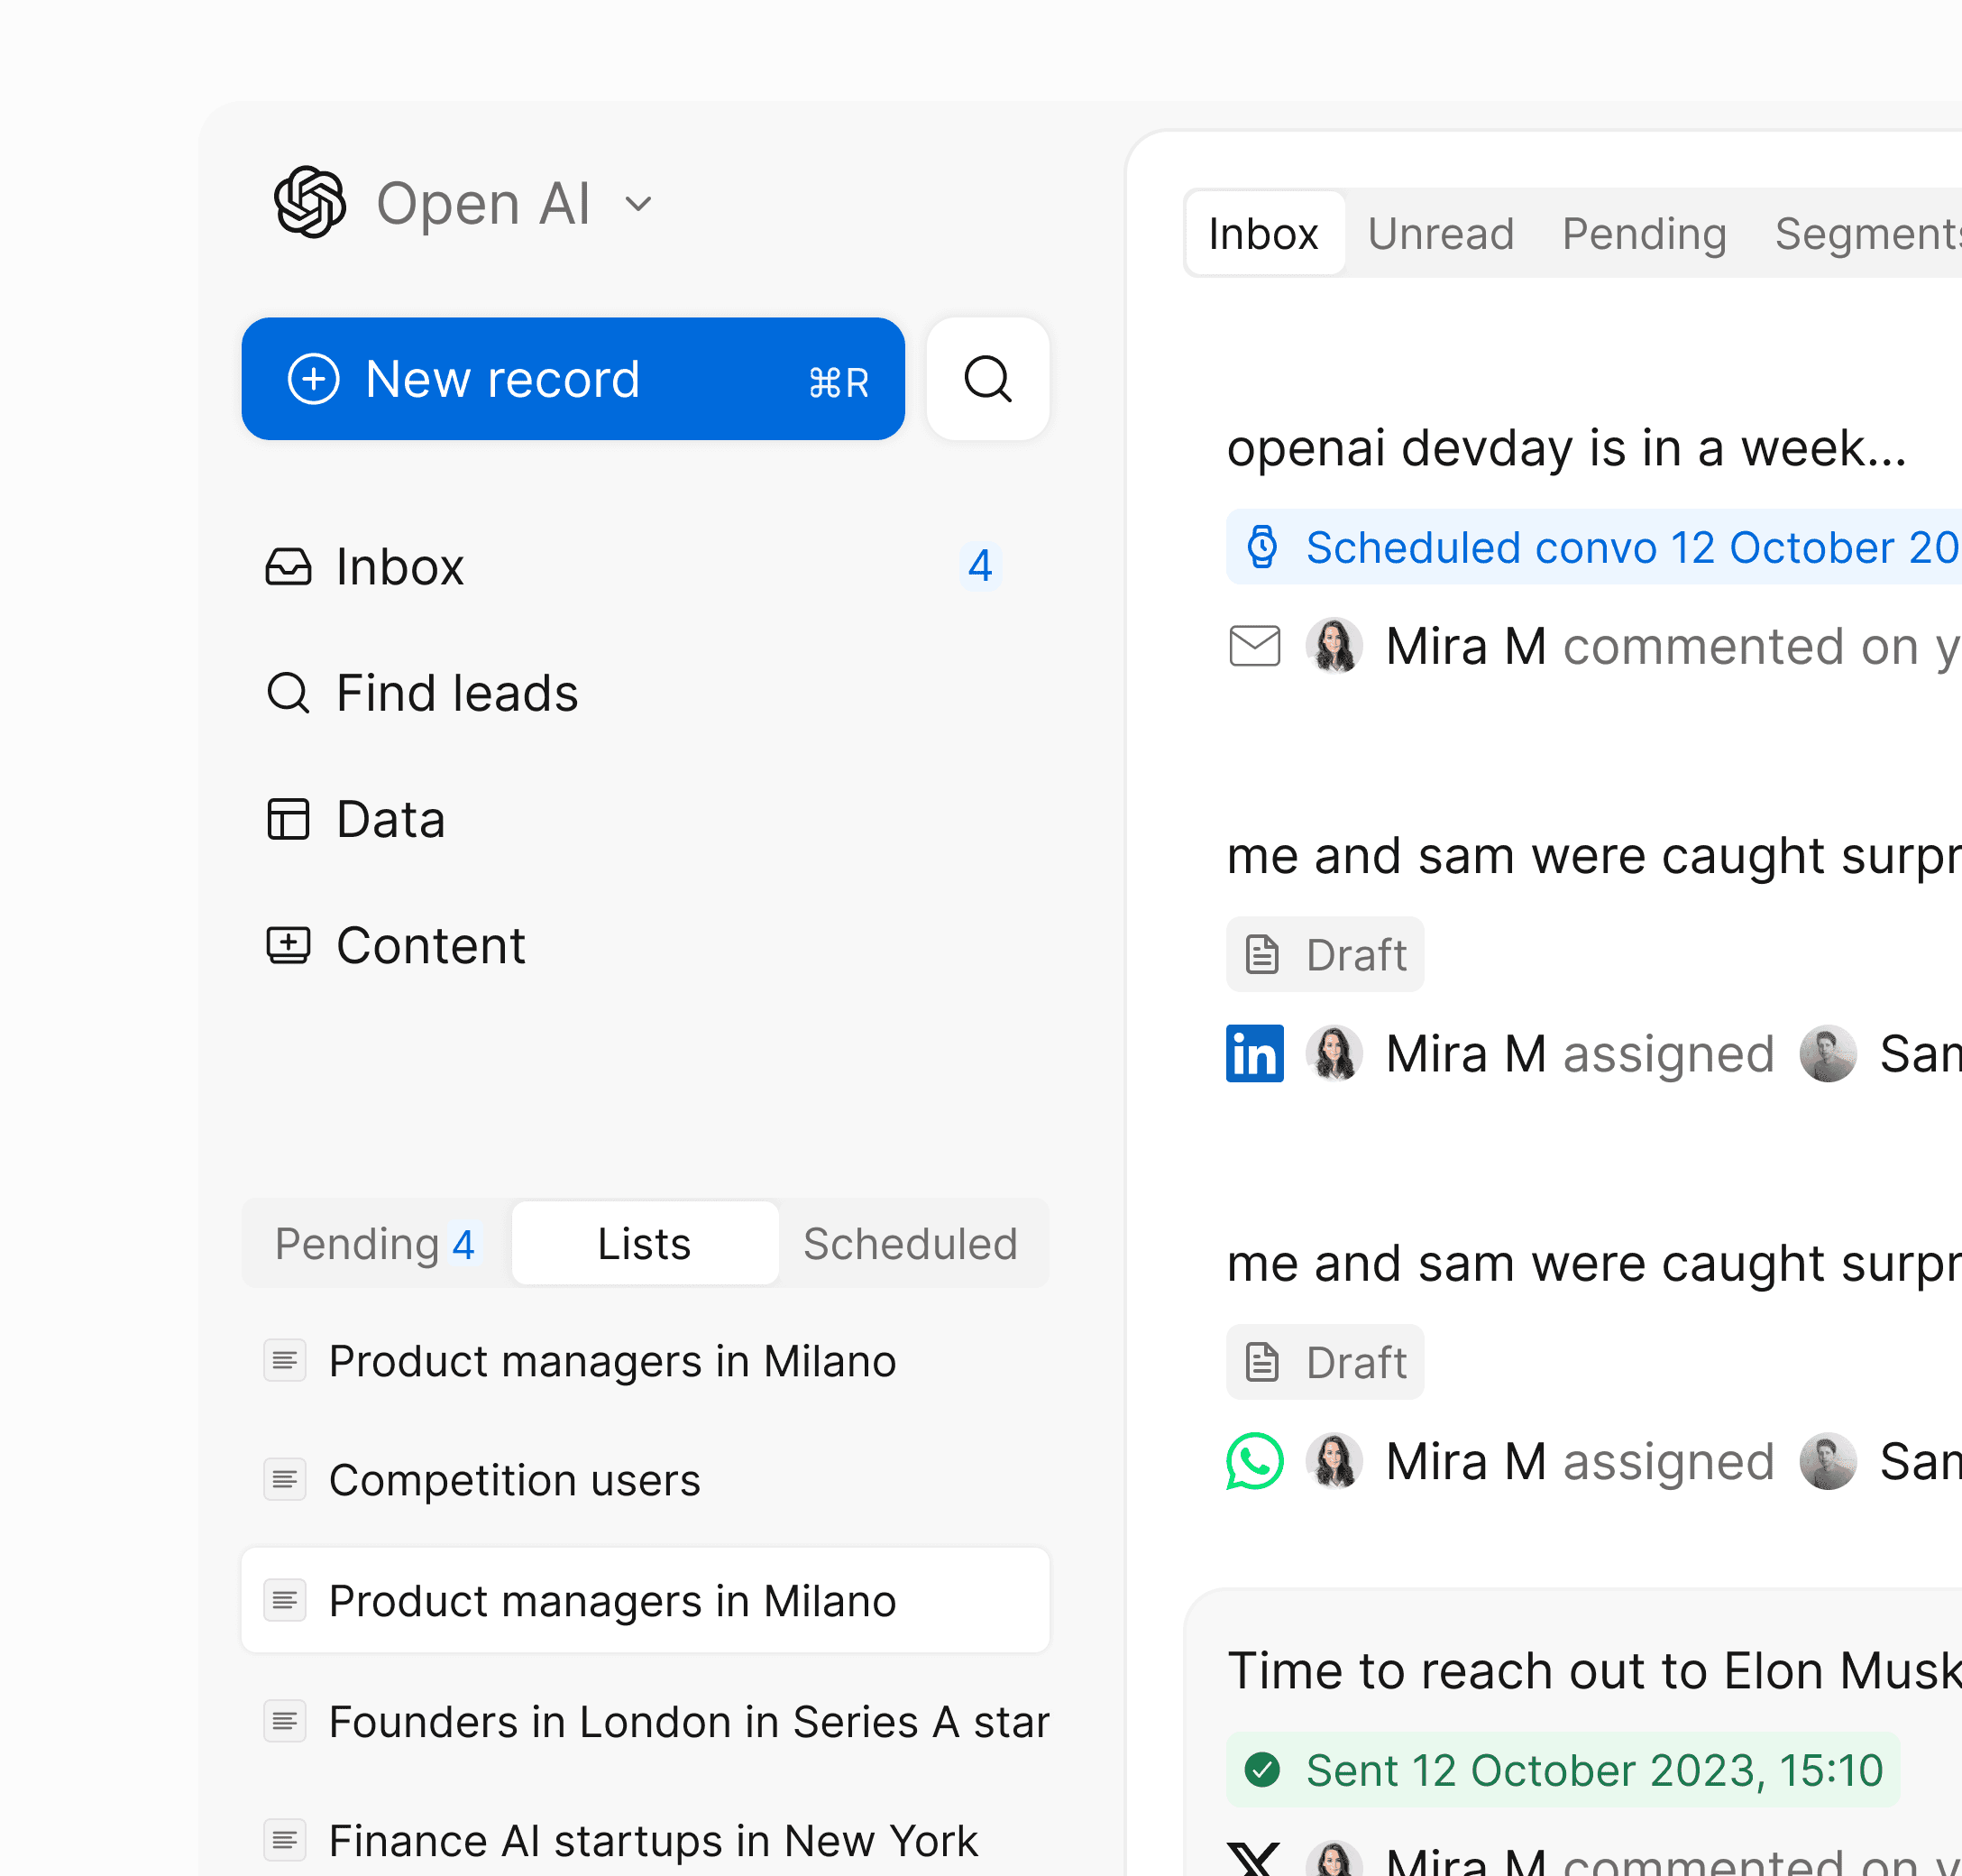Click document icon in second Draft tag
Image resolution: width=1962 pixels, height=1876 pixels.
pyautogui.click(x=1261, y=1362)
